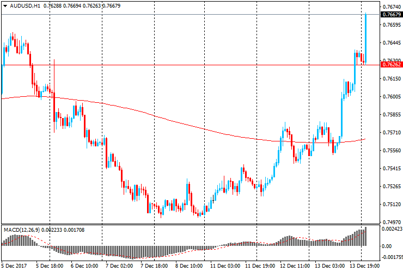The image size is (403, 272).
Task: Click the time axis label 13 Dec 19:00
Action: pyautogui.click(x=364, y=265)
